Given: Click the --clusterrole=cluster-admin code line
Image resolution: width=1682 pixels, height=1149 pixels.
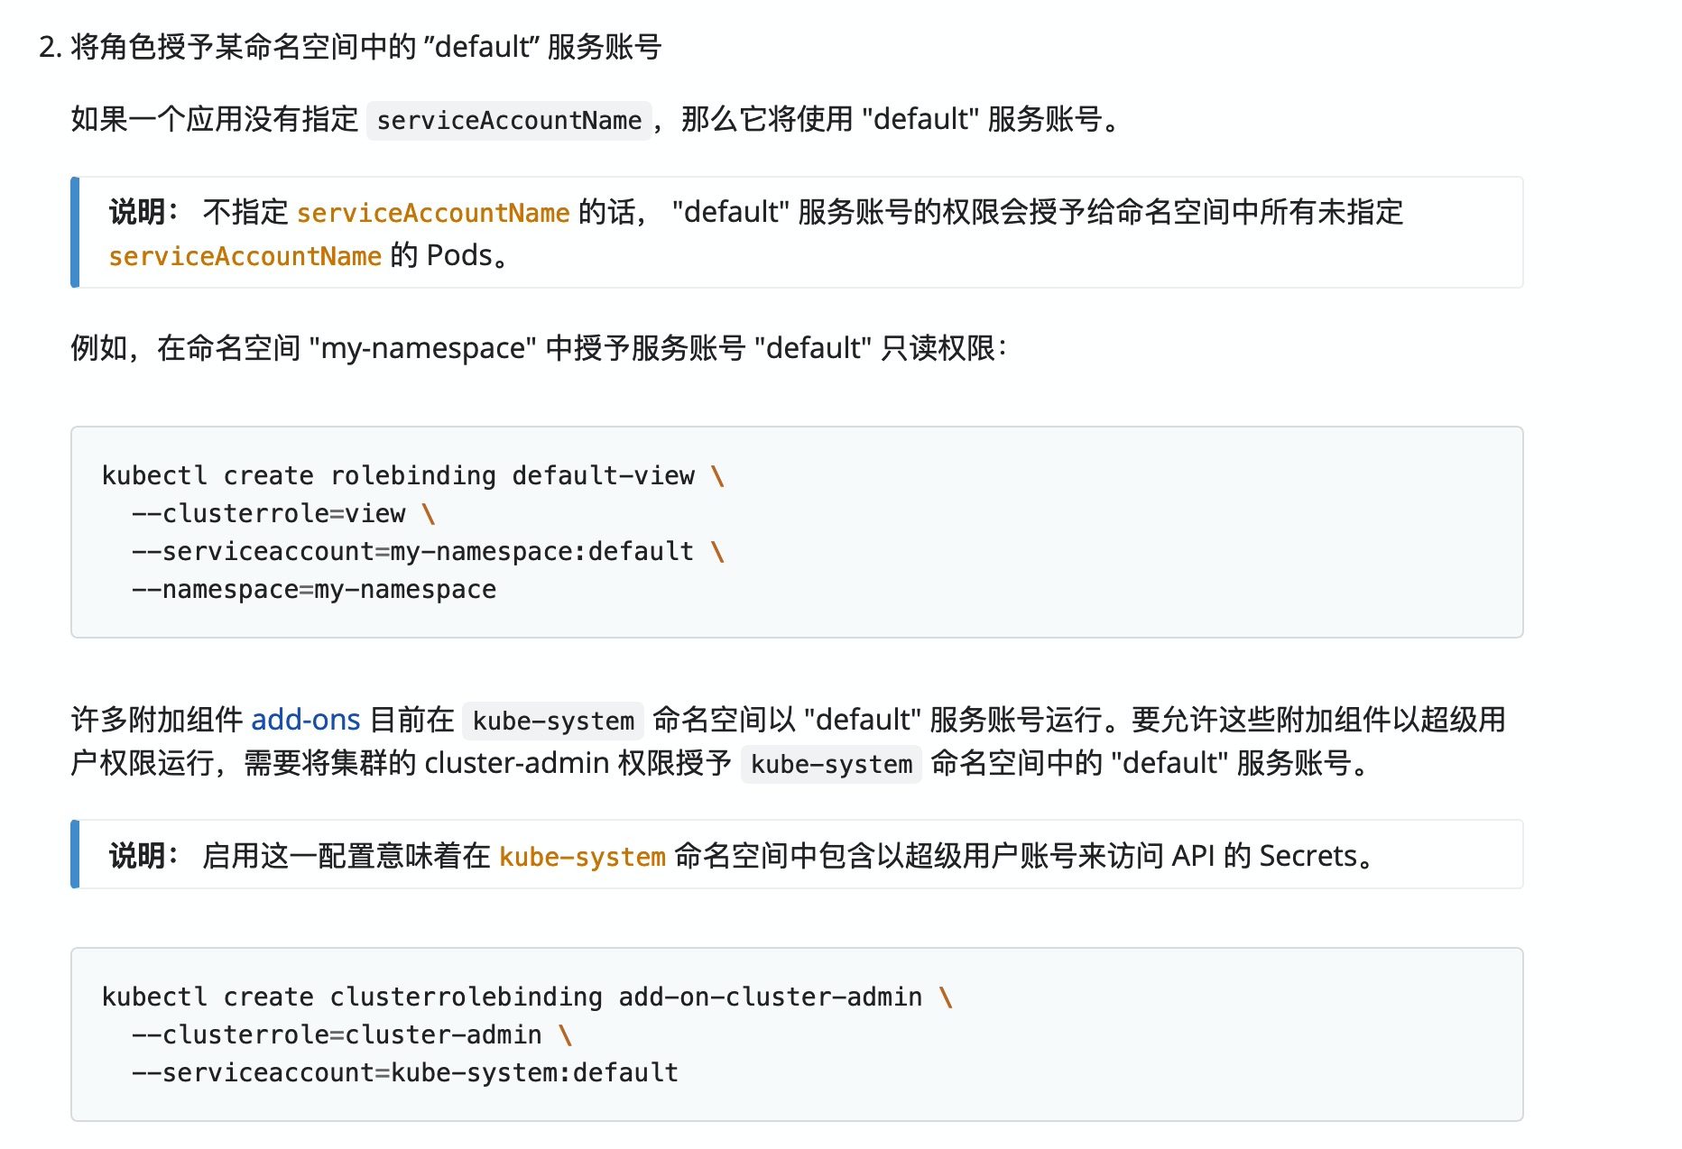Looking at the screenshot, I should pyautogui.click(x=352, y=1034).
